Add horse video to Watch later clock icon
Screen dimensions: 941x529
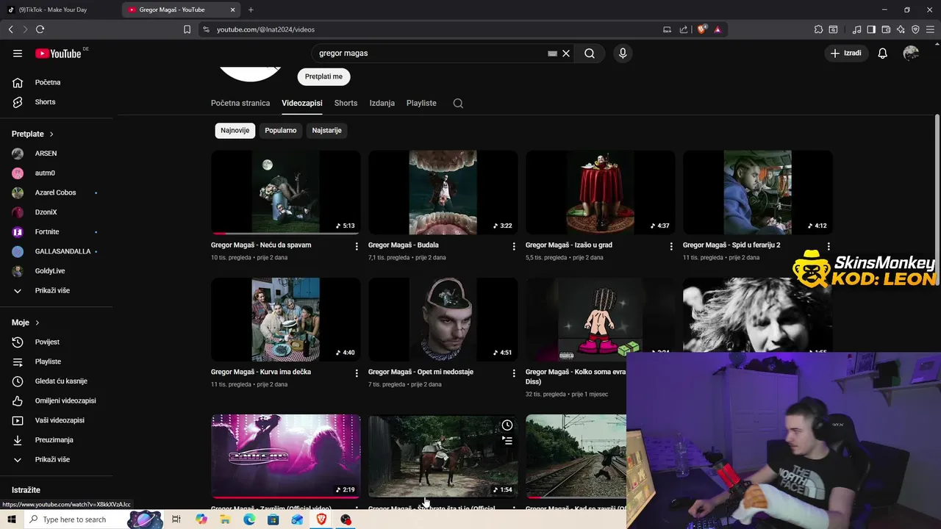[x=507, y=425]
